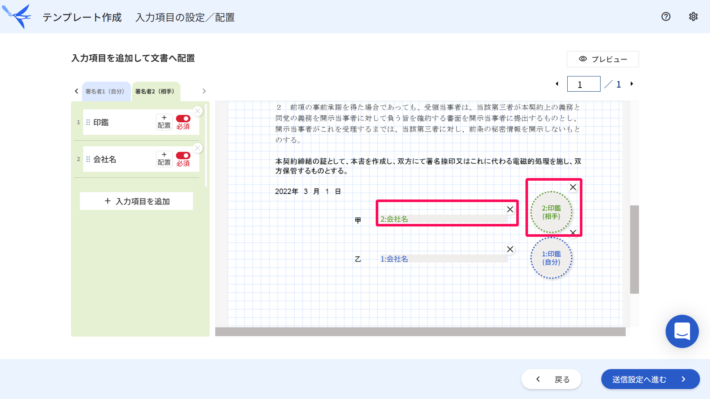This screenshot has width=710, height=399.
Task: Open the chat support bubble
Action: 682,331
